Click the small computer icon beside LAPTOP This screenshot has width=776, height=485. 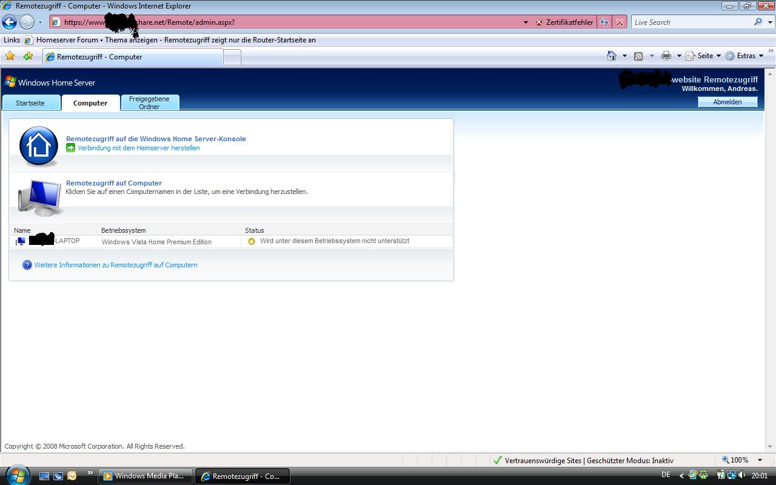(x=21, y=241)
